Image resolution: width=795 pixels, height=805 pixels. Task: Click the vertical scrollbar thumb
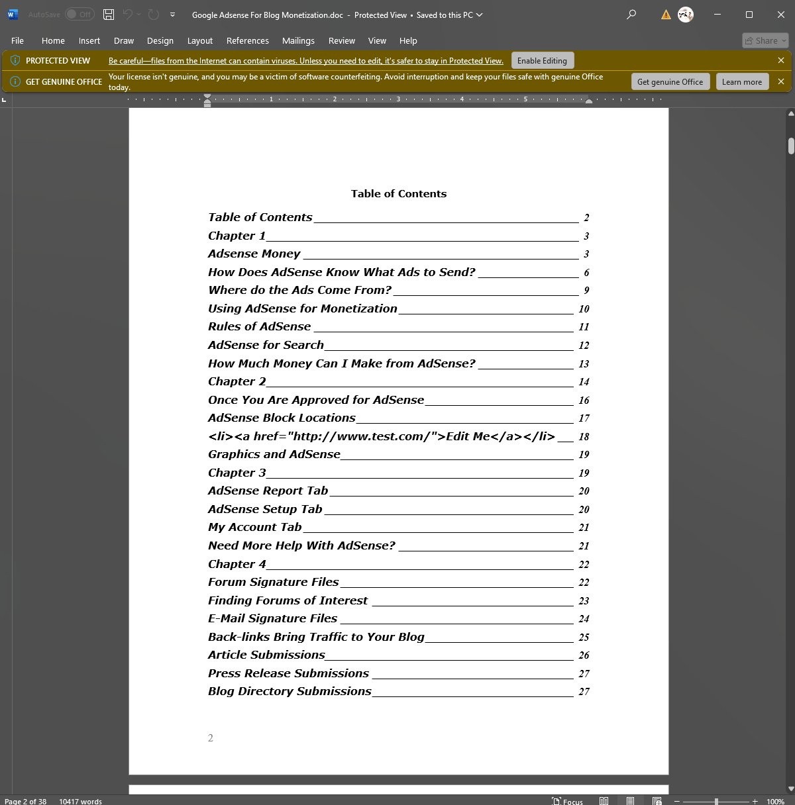coord(791,146)
